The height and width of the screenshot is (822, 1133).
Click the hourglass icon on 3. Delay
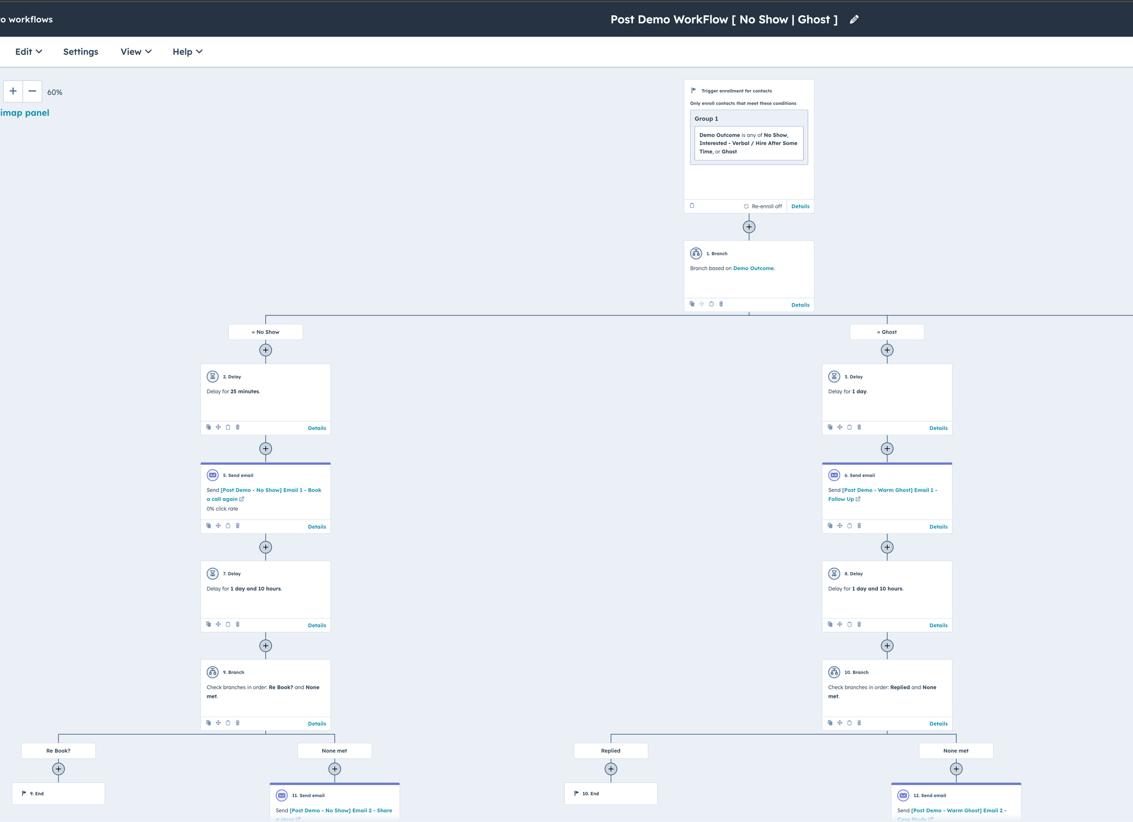(834, 376)
